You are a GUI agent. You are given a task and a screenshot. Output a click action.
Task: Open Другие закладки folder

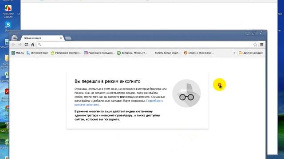click(x=251, y=53)
